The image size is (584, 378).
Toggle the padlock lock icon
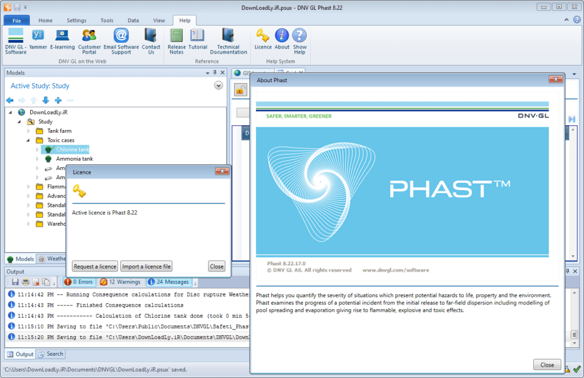coord(241,90)
